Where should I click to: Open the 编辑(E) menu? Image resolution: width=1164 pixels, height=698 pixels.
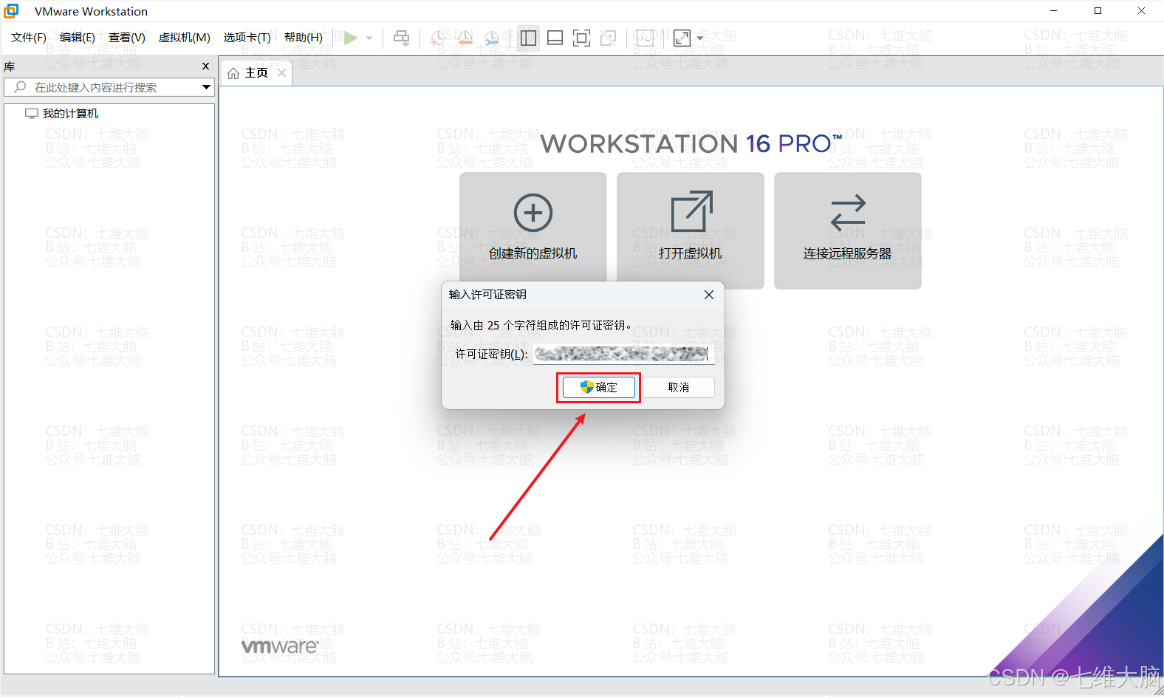[x=78, y=38]
